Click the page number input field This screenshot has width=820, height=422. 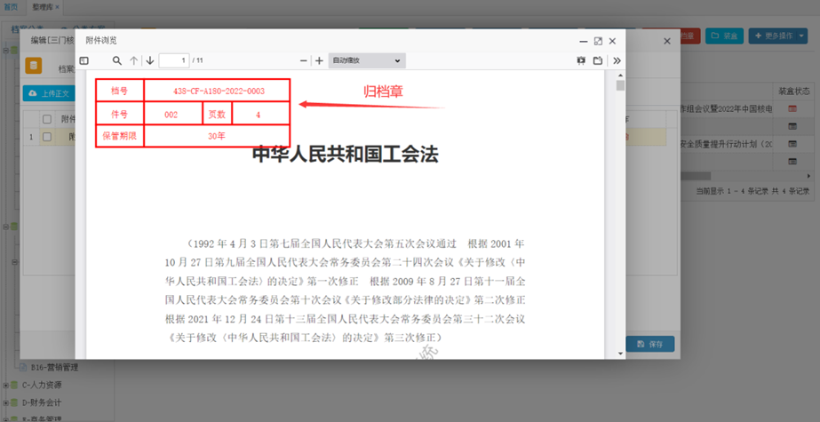click(174, 60)
